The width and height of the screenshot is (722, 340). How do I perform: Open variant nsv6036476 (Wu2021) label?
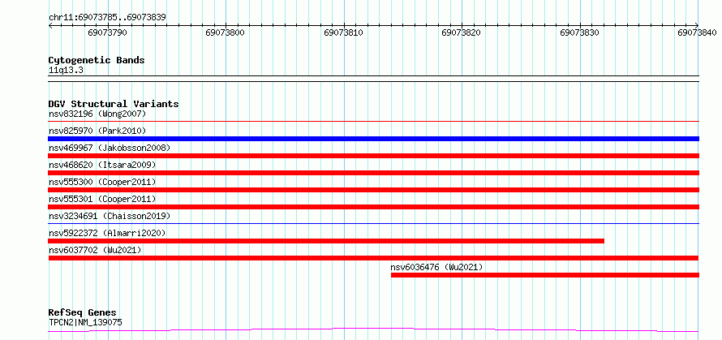437,267
